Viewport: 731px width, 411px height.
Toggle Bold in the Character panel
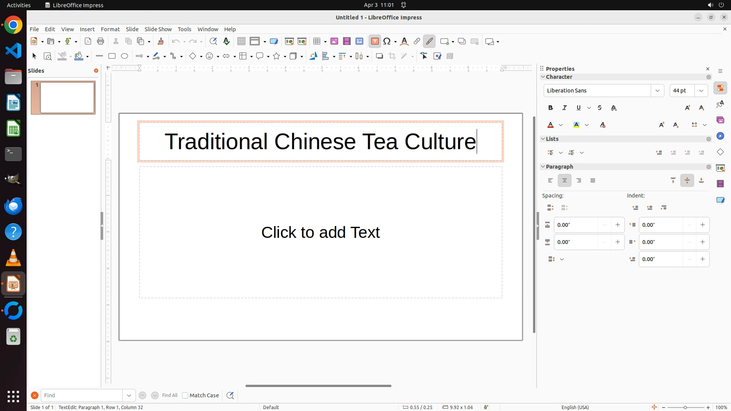coord(550,108)
